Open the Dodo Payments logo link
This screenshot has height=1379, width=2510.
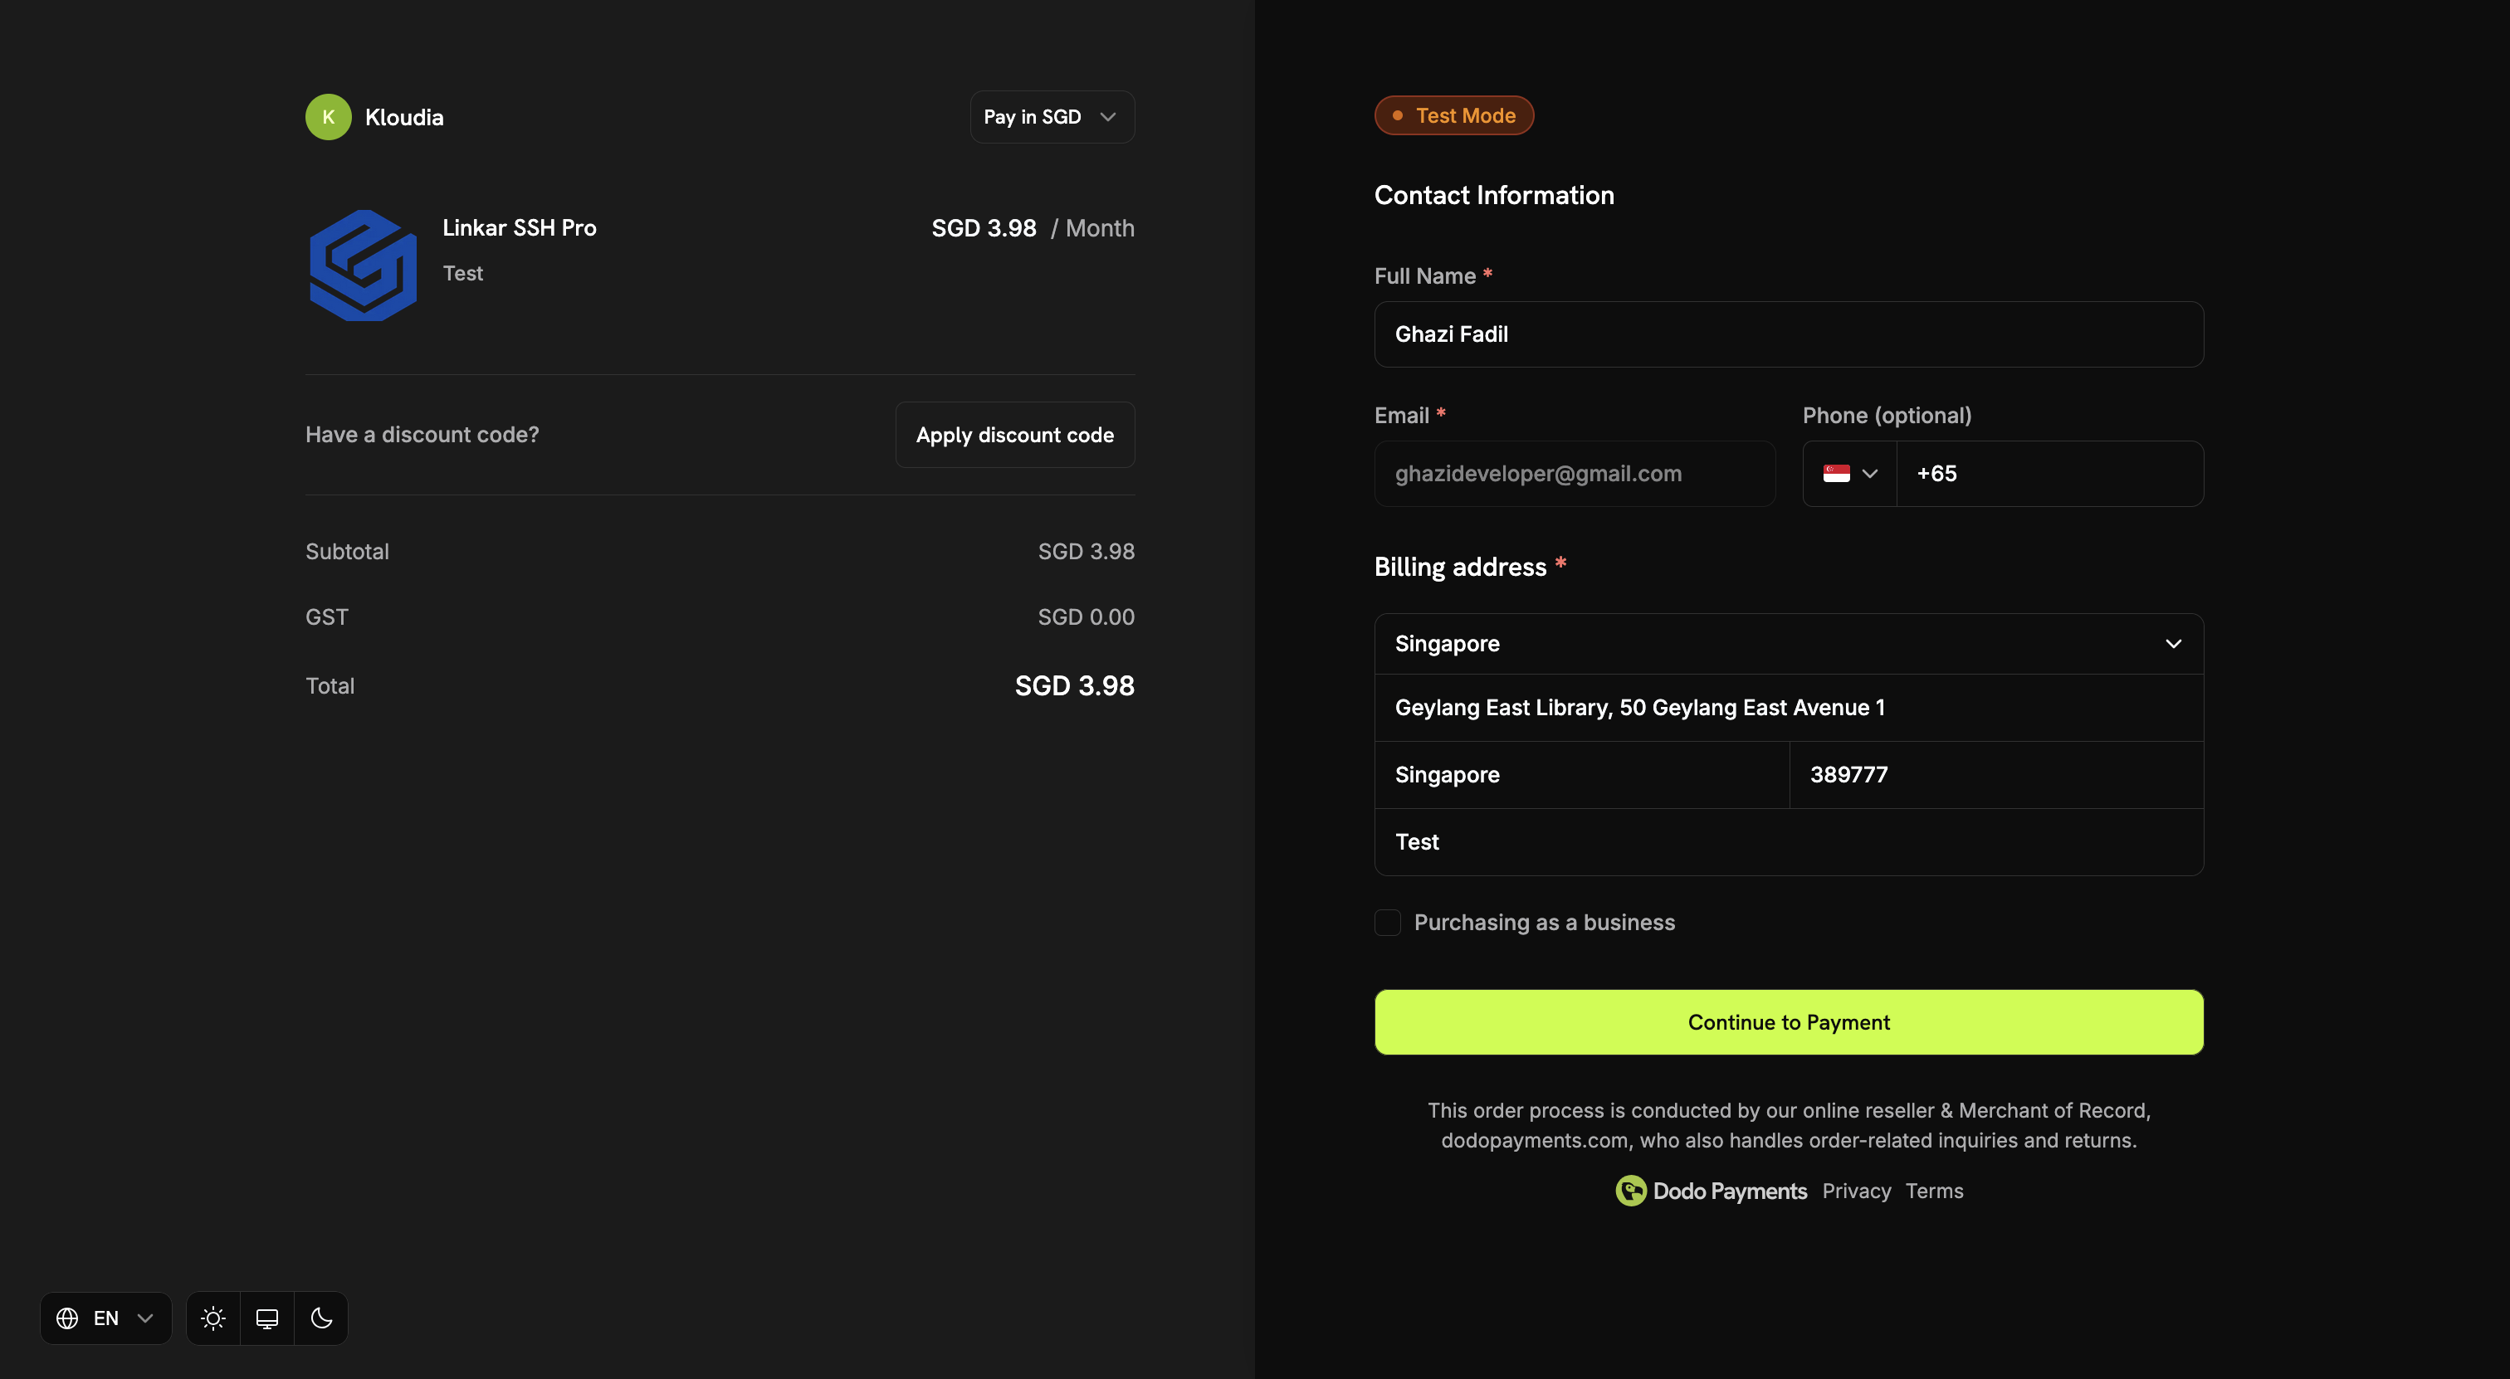[1710, 1191]
